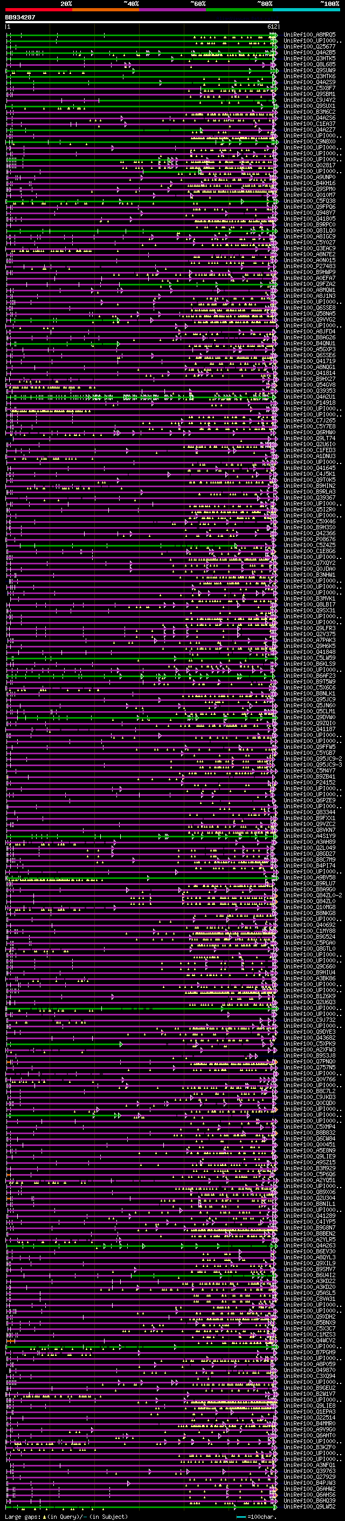Open hit UniRef100_Q54GV8
Screen dimensions: 345x1521
coord(309,385)
